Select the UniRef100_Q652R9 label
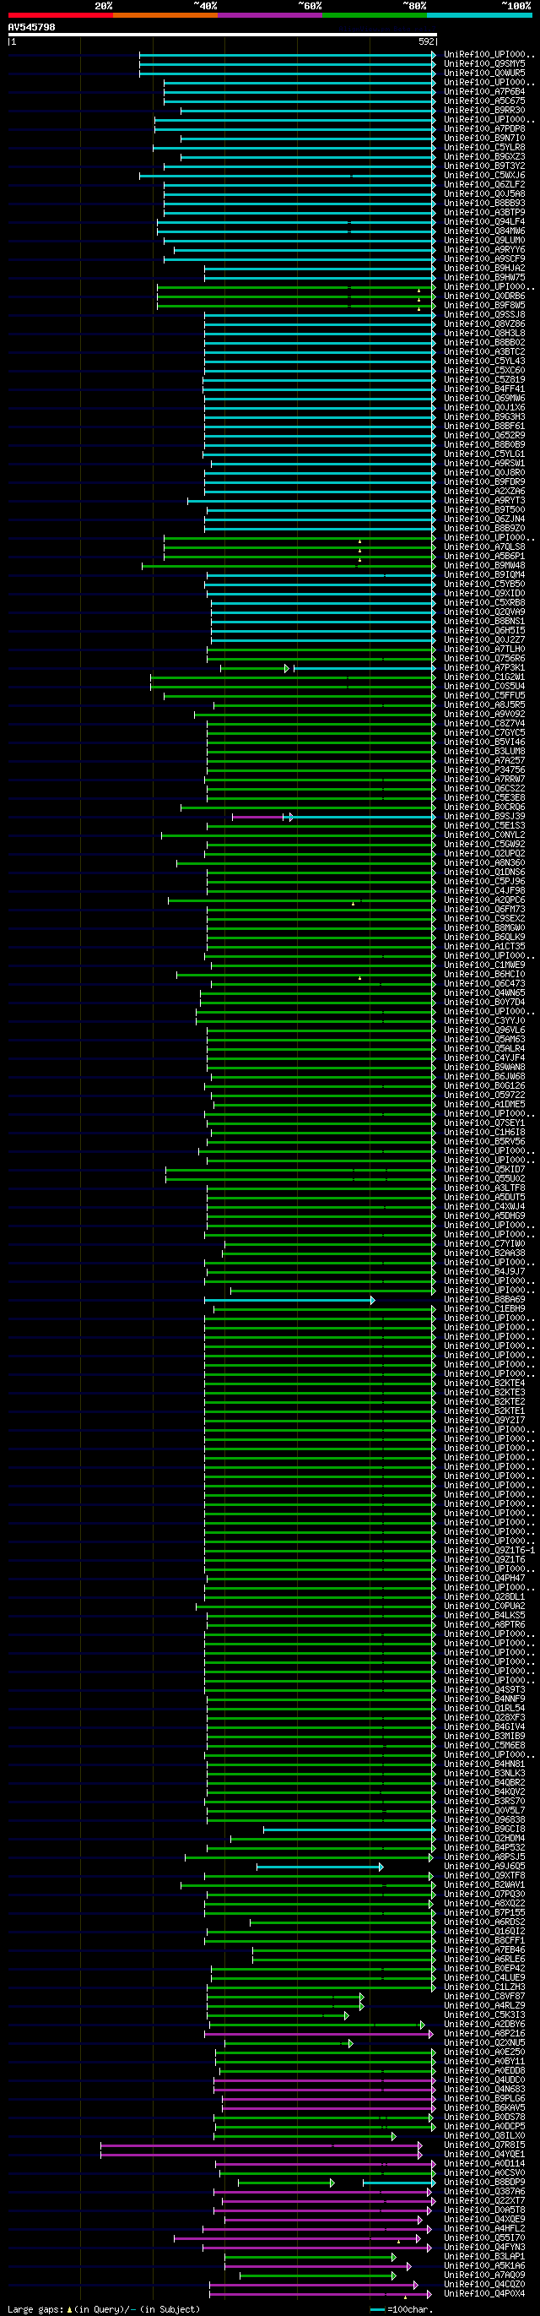Screen dimensions: 540x2316 pyautogui.click(x=484, y=436)
